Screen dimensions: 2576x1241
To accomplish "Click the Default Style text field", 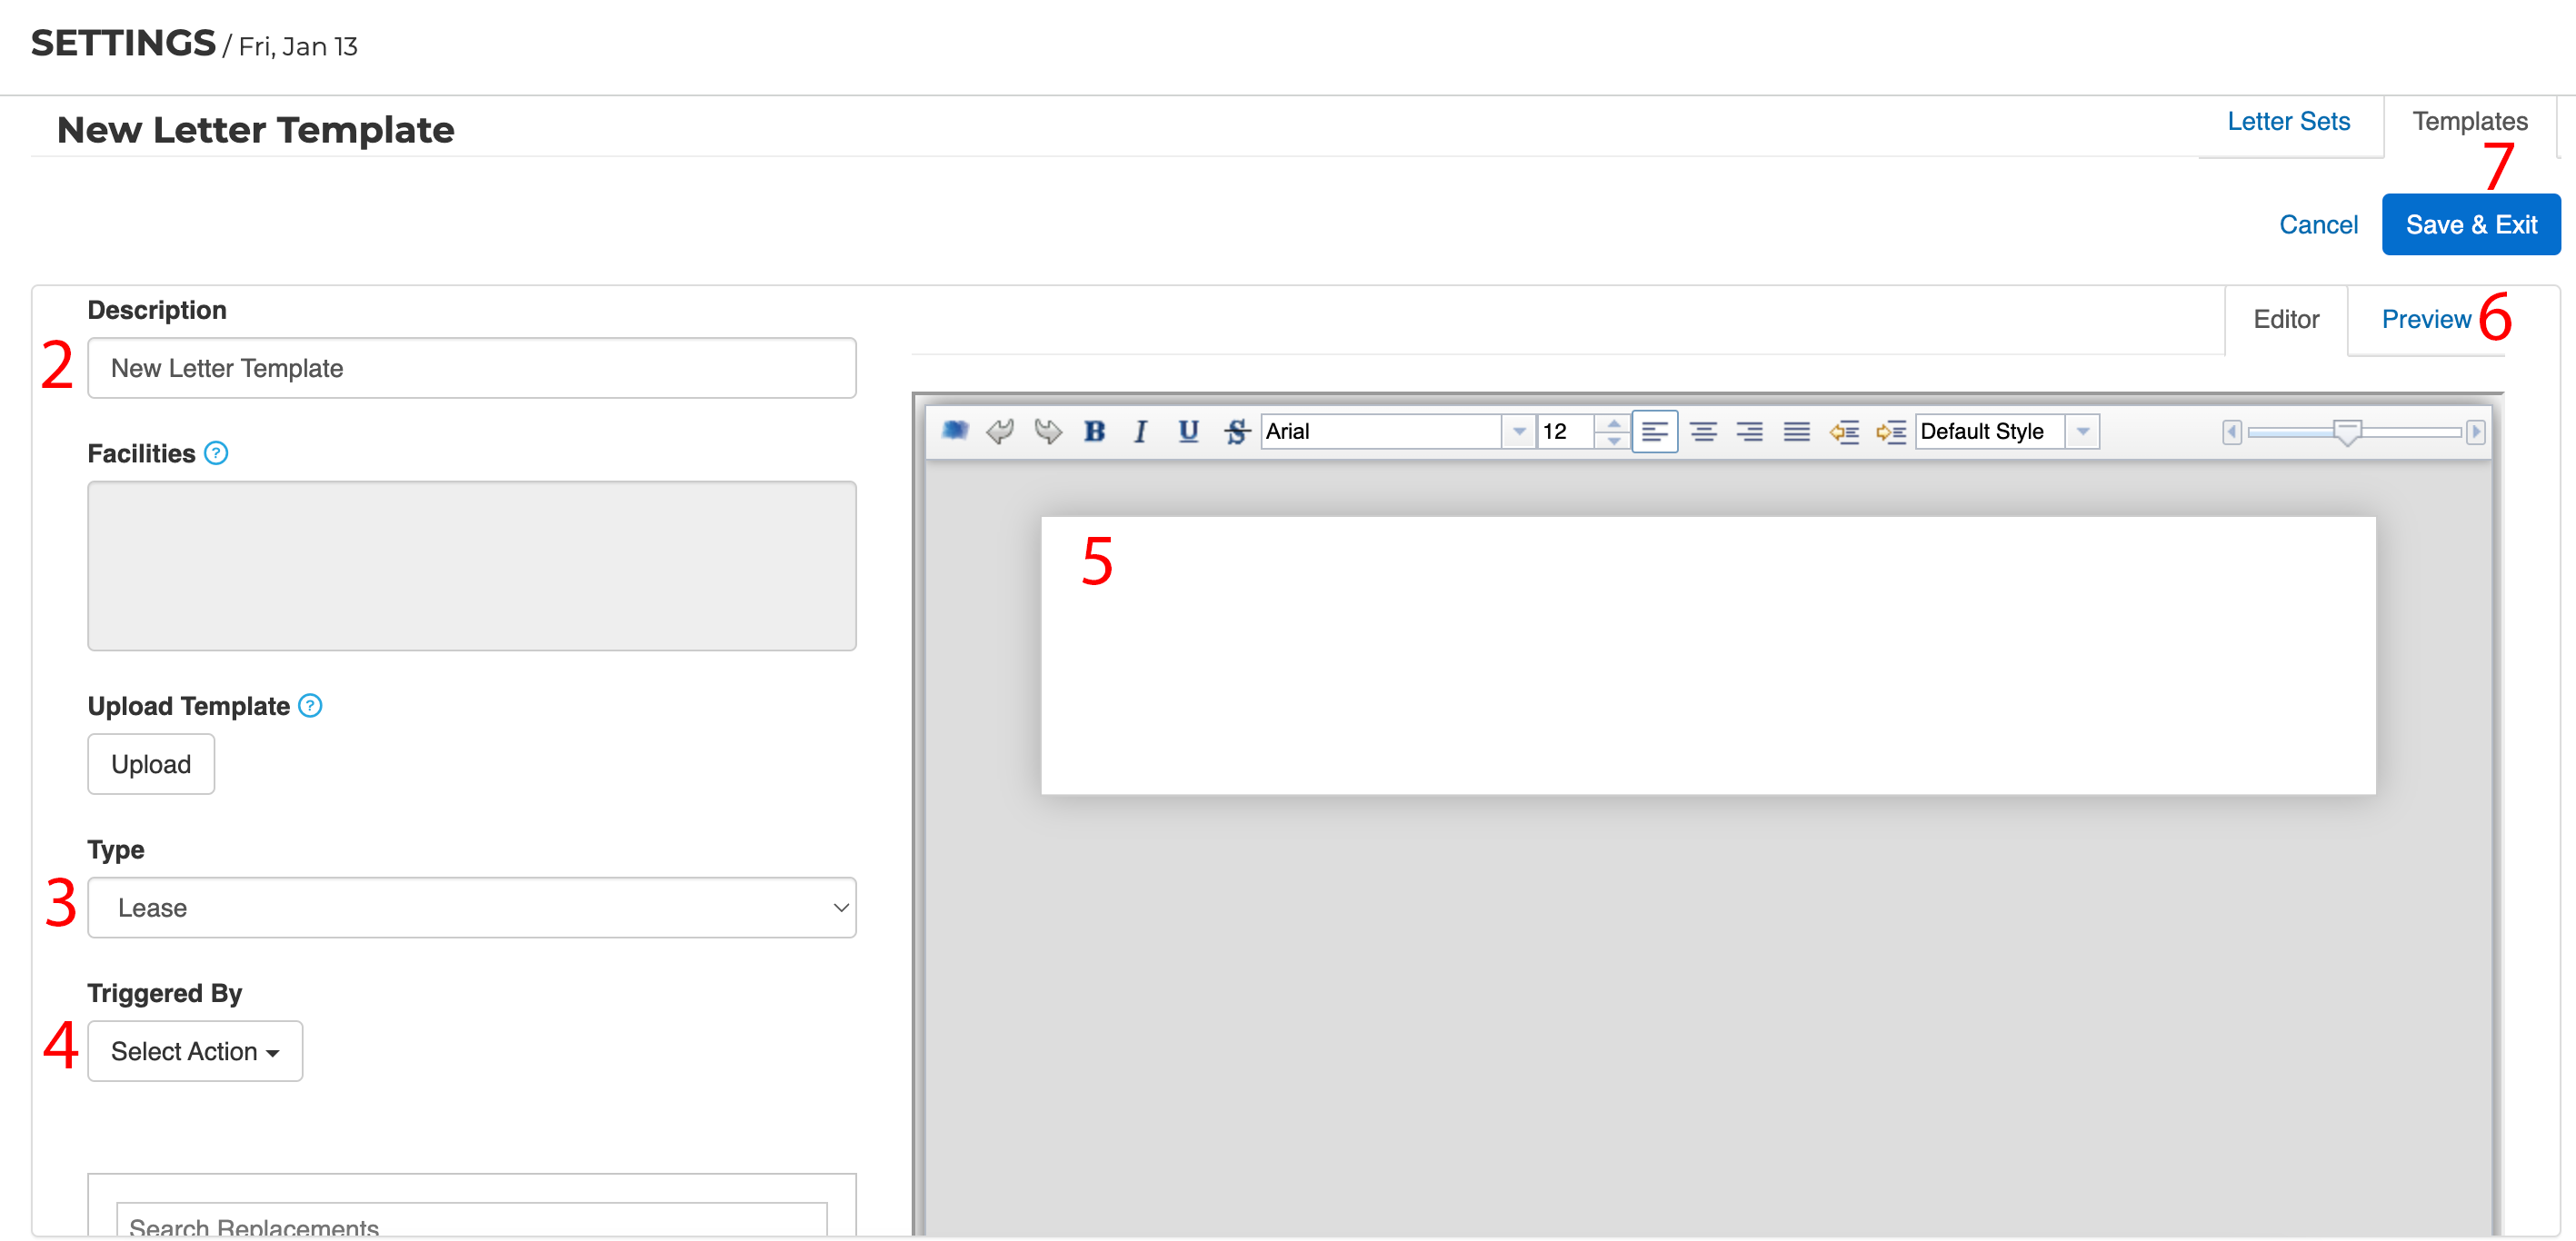I will (1990, 432).
